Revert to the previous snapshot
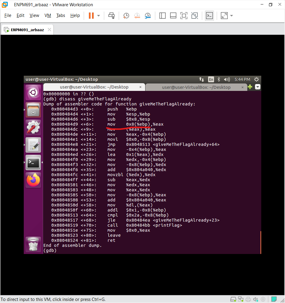 (x=137, y=16)
